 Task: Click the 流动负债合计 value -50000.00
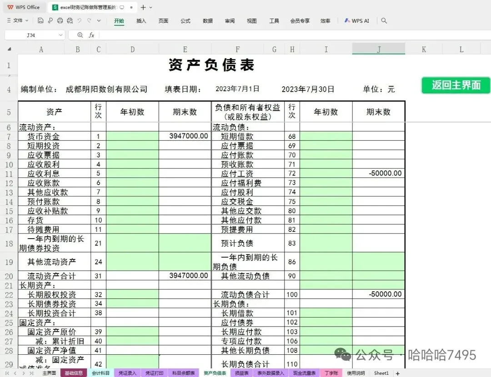(379, 294)
